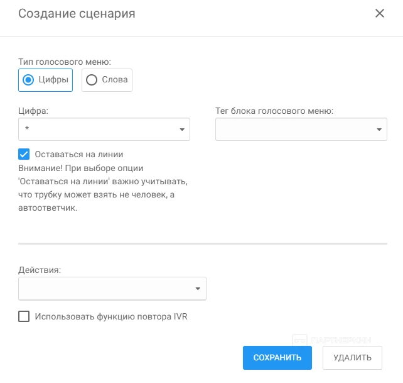Click the Удалить button
The image size is (403, 383).
(352, 358)
